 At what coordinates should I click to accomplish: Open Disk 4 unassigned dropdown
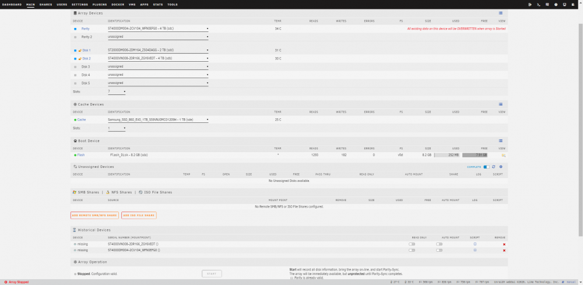coord(157,75)
